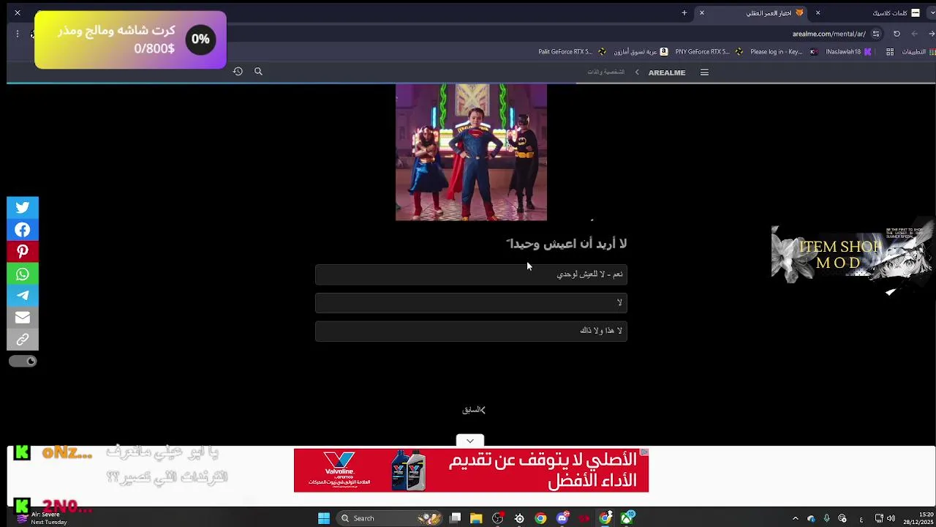This screenshot has width=936, height=527.
Task: Toggle the share sidebar visibility switch
Action: [x=23, y=361]
